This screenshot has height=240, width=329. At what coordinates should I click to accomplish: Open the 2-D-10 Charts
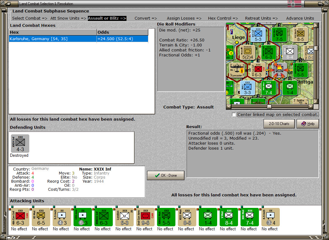click(279, 124)
